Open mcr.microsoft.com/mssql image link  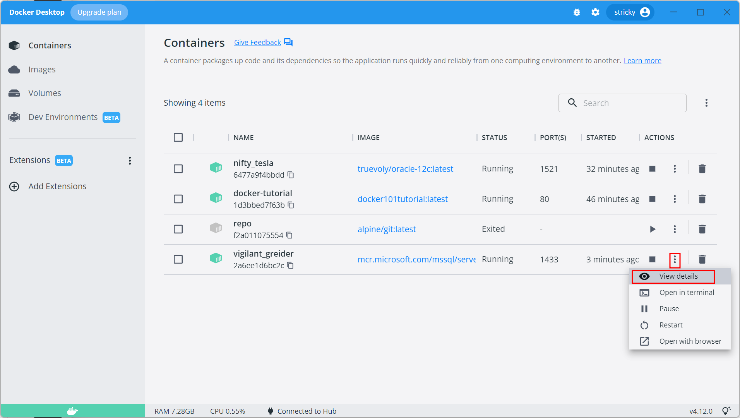417,259
